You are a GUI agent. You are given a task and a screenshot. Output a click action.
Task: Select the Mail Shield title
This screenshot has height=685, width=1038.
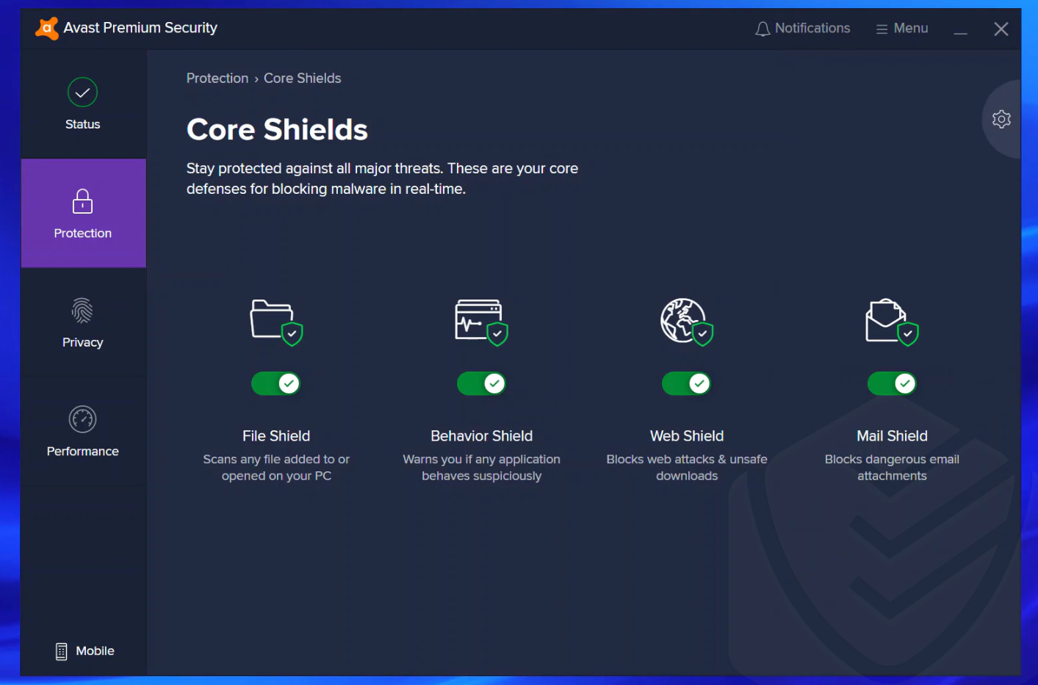[892, 436]
